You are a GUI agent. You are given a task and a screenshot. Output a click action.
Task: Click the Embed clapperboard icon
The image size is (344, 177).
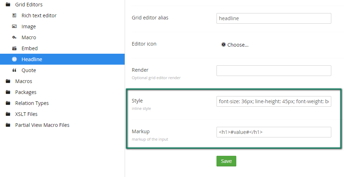tap(14, 48)
